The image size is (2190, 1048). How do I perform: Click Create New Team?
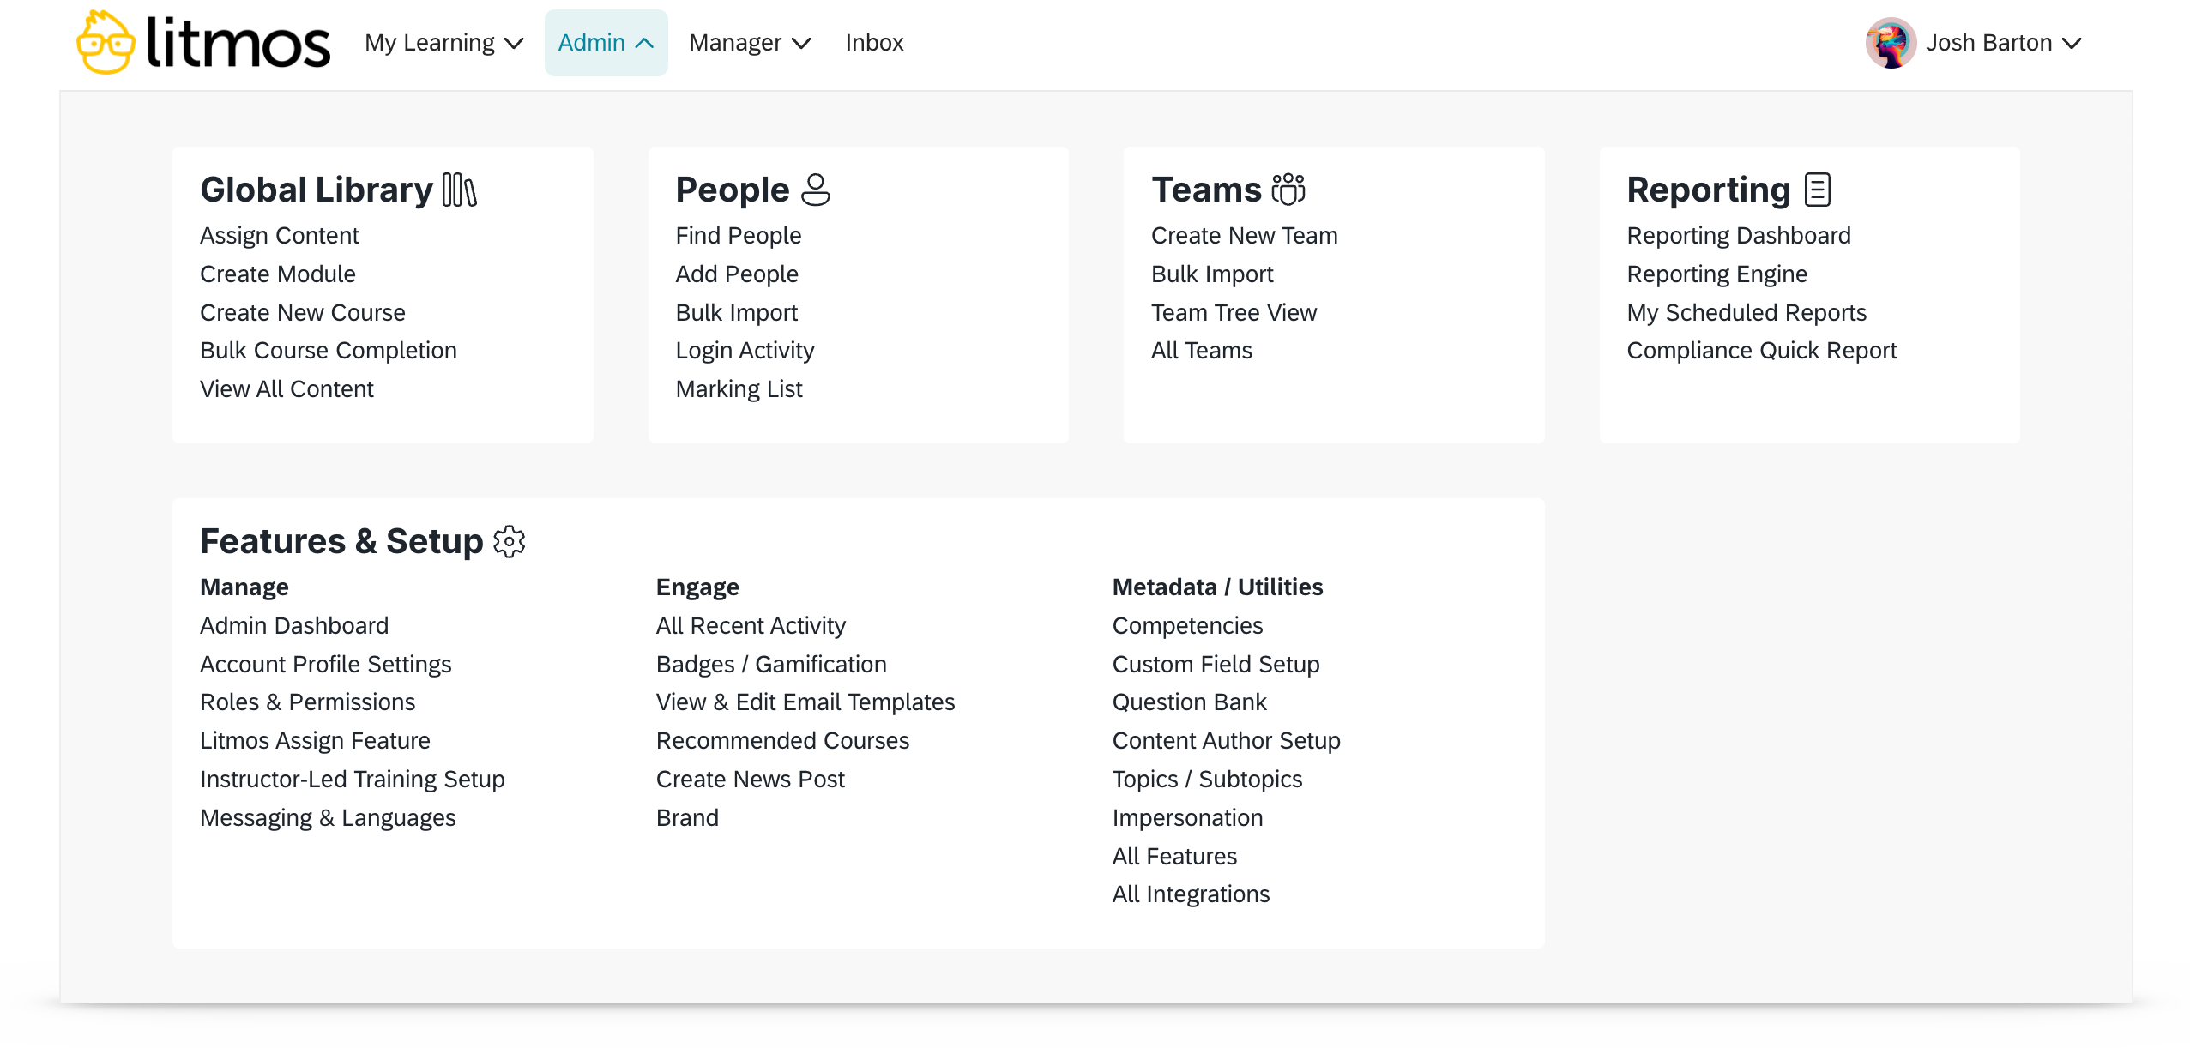1244,235
